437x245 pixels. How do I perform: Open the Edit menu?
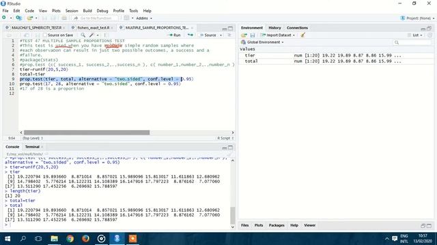16,11
